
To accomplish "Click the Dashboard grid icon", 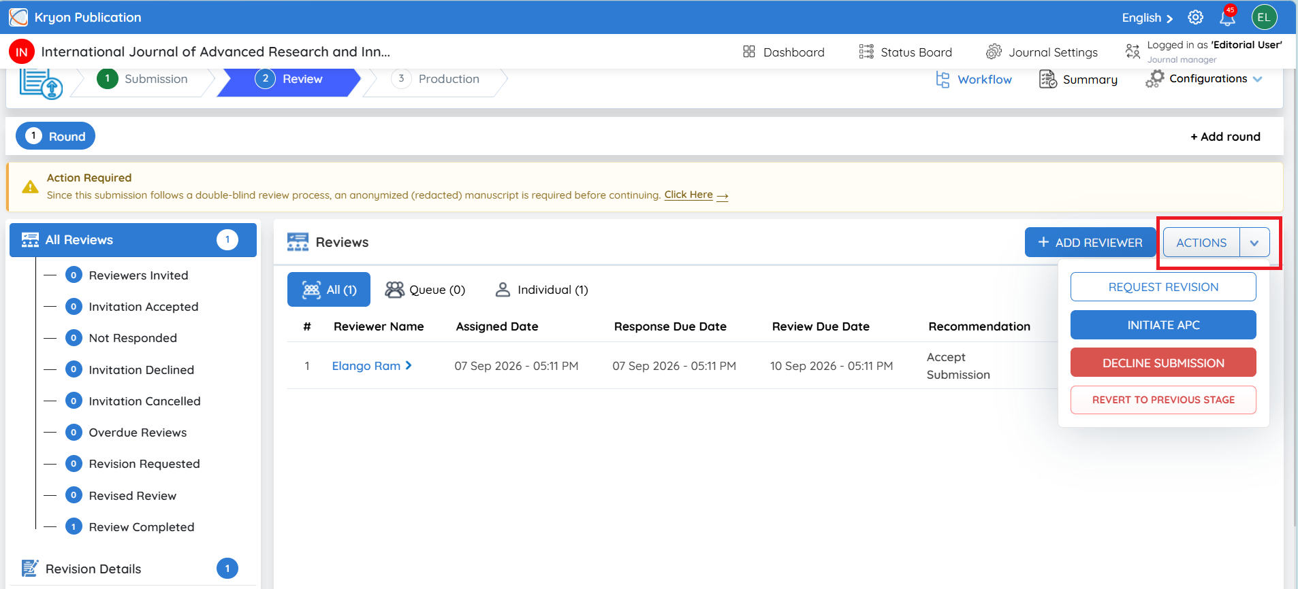I will point(749,52).
